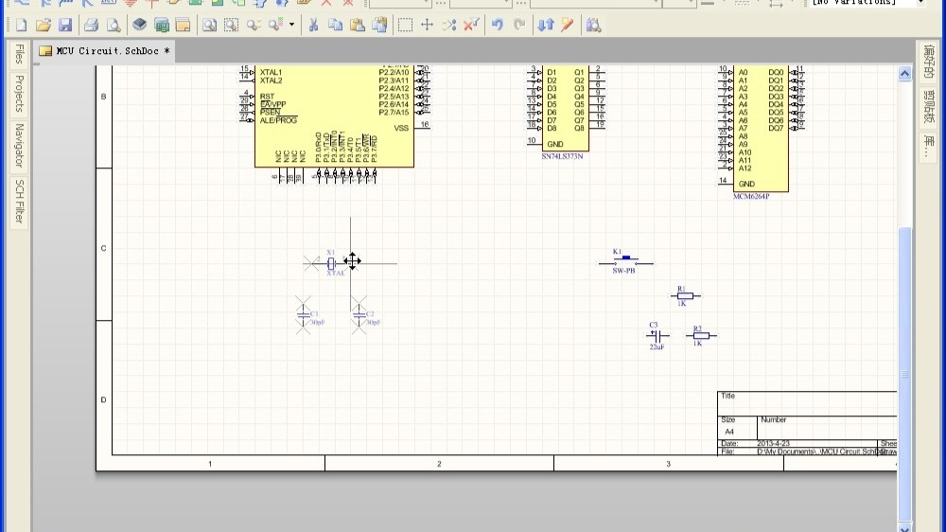Undo the last action

tap(498, 25)
